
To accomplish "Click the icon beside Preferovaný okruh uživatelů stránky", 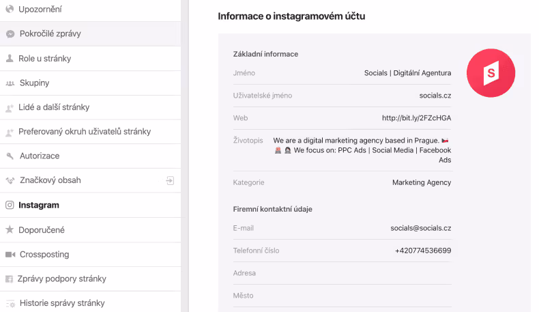I will pyautogui.click(x=10, y=132).
